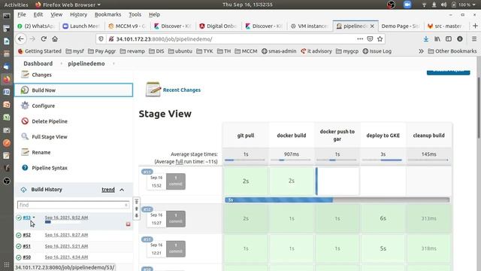The width and height of the screenshot is (481, 271).
Task: Go to Dashboard breadcrumb link
Action: click(38, 63)
